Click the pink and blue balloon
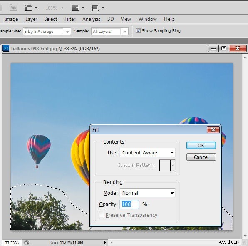The width and height of the screenshot is (248, 246). click(39, 151)
